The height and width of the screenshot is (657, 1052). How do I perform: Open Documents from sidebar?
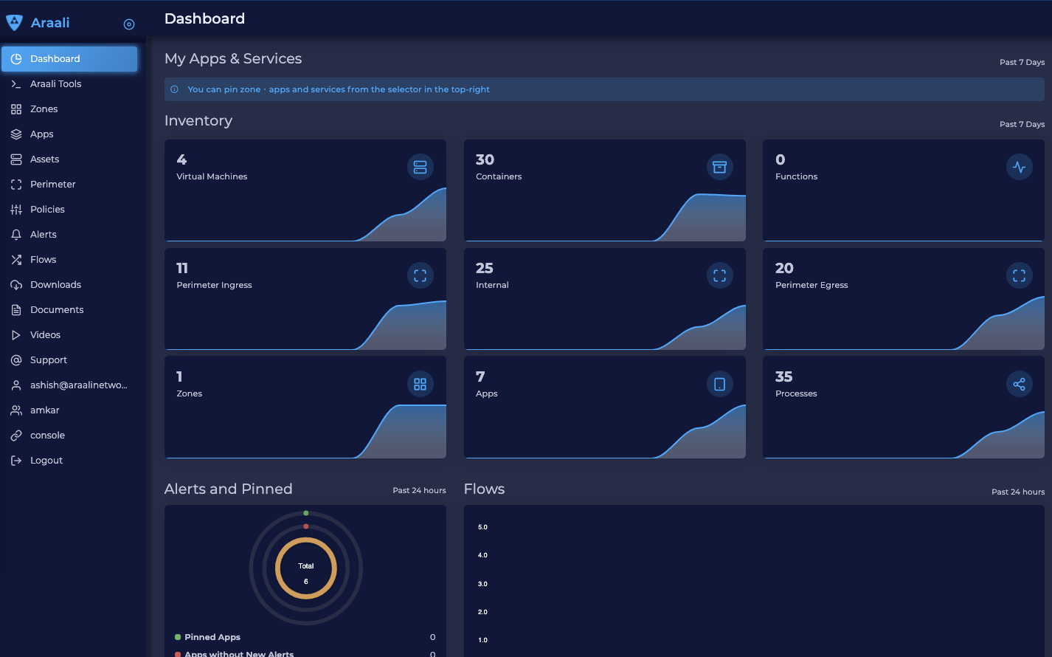[69, 310]
